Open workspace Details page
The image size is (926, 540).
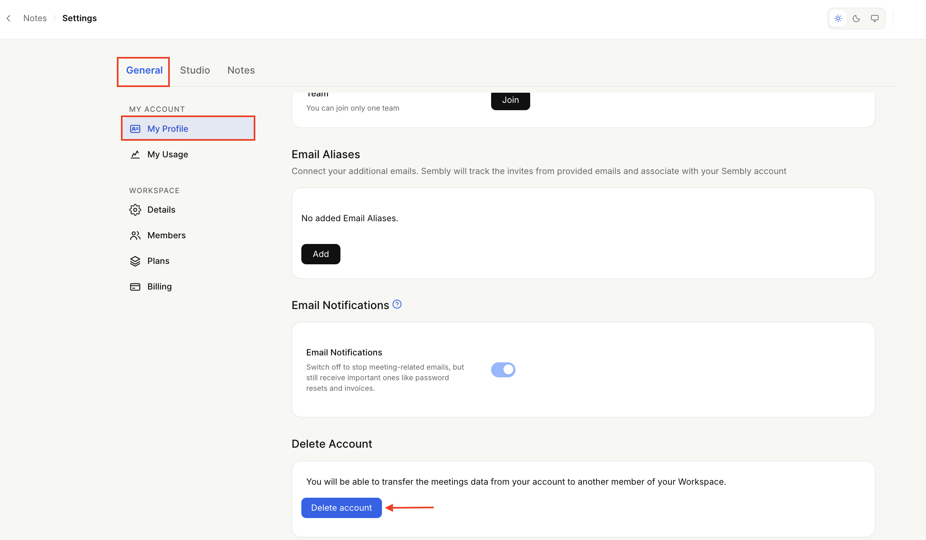point(188,210)
